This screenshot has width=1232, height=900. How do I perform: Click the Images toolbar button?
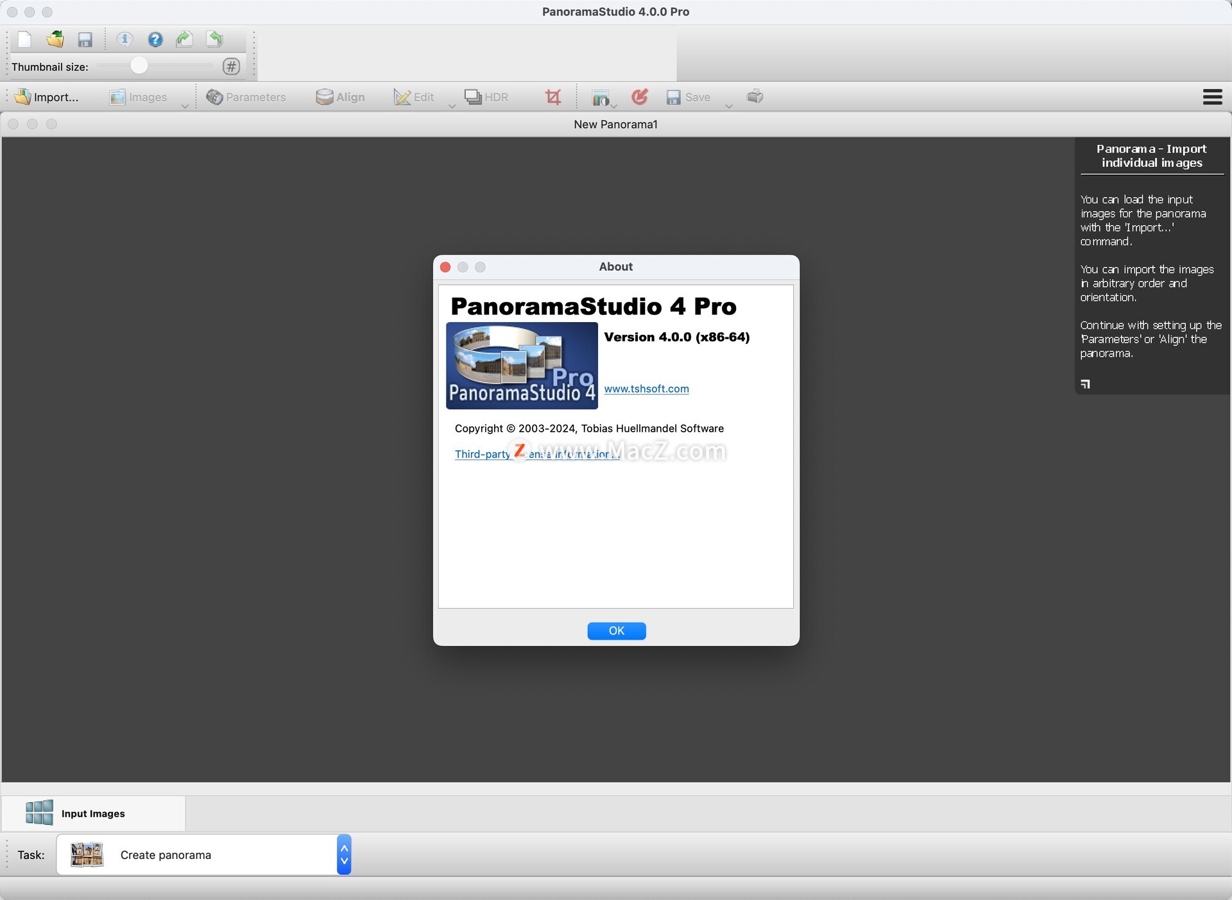(x=138, y=97)
